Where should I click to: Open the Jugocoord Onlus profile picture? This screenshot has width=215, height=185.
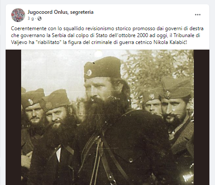pos(18,15)
